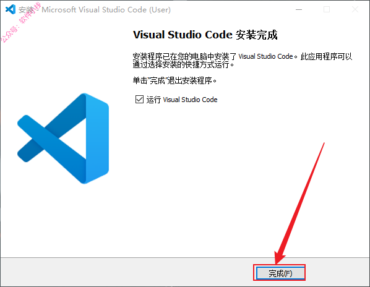Click the red highlight box around 完成(F)

pyautogui.click(x=280, y=273)
